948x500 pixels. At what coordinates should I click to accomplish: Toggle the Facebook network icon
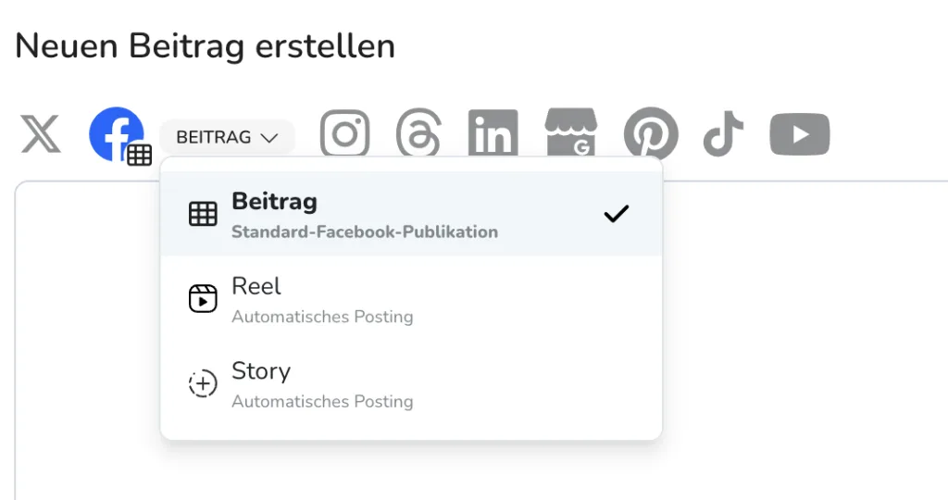pyautogui.click(x=116, y=134)
